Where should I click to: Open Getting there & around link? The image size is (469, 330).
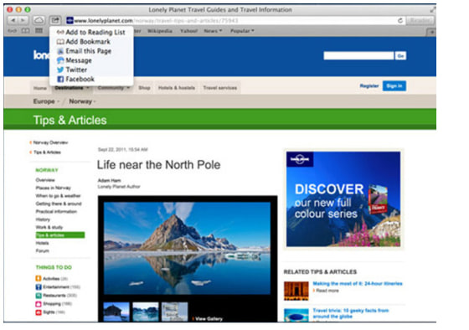tap(59, 204)
